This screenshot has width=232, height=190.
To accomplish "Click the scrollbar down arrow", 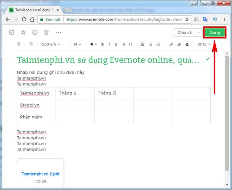I will (227, 185).
